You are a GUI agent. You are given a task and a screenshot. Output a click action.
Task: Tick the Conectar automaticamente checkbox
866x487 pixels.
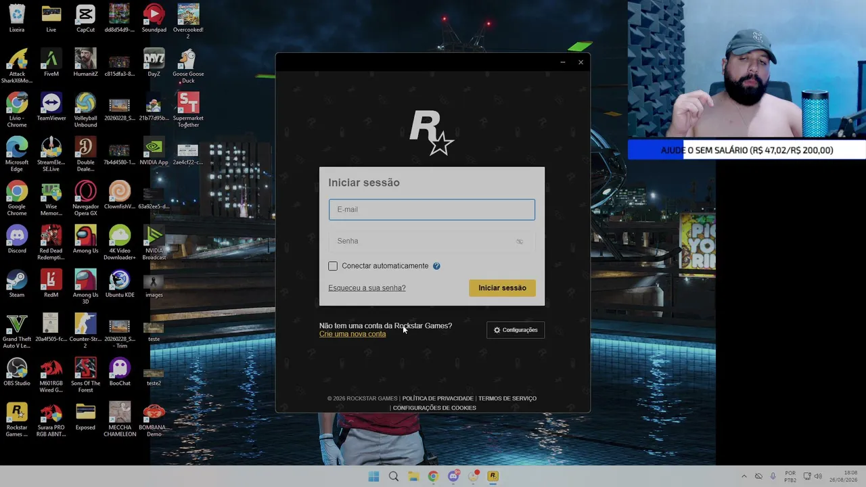pyautogui.click(x=333, y=266)
